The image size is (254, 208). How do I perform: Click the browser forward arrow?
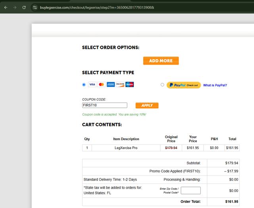pyautogui.click(x=15, y=8)
